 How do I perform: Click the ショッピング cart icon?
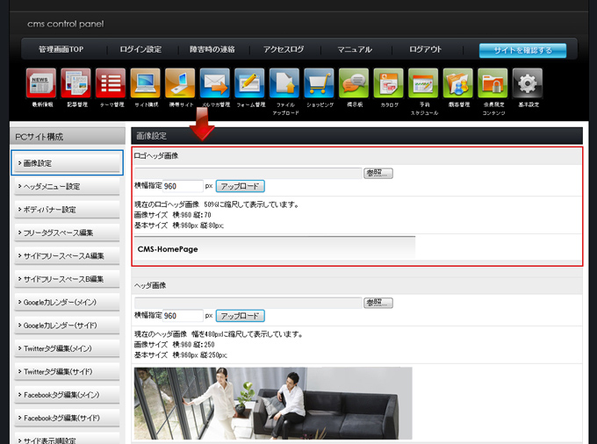click(320, 83)
